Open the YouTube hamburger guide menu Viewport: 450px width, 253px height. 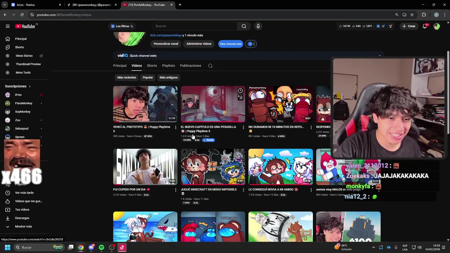coord(7,26)
